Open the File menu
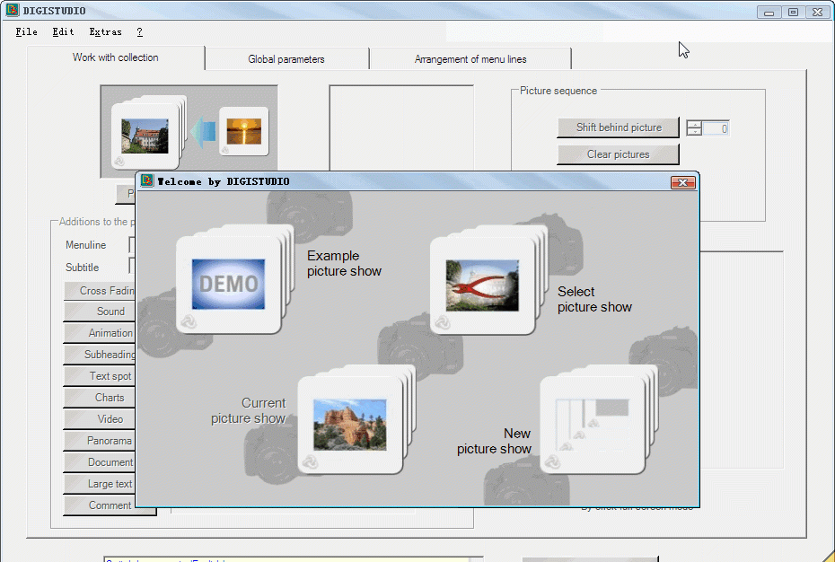The height and width of the screenshot is (562, 835). (x=27, y=32)
